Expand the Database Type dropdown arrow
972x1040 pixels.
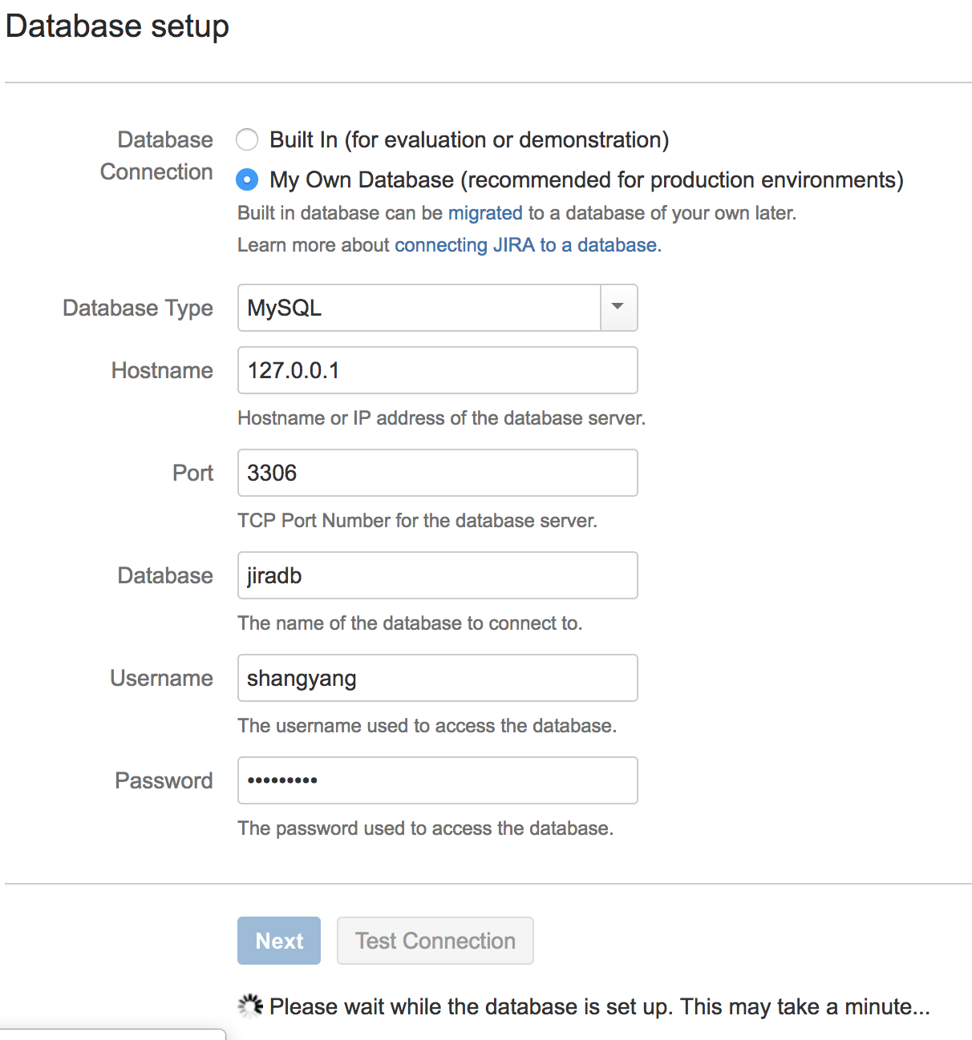point(618,308)
